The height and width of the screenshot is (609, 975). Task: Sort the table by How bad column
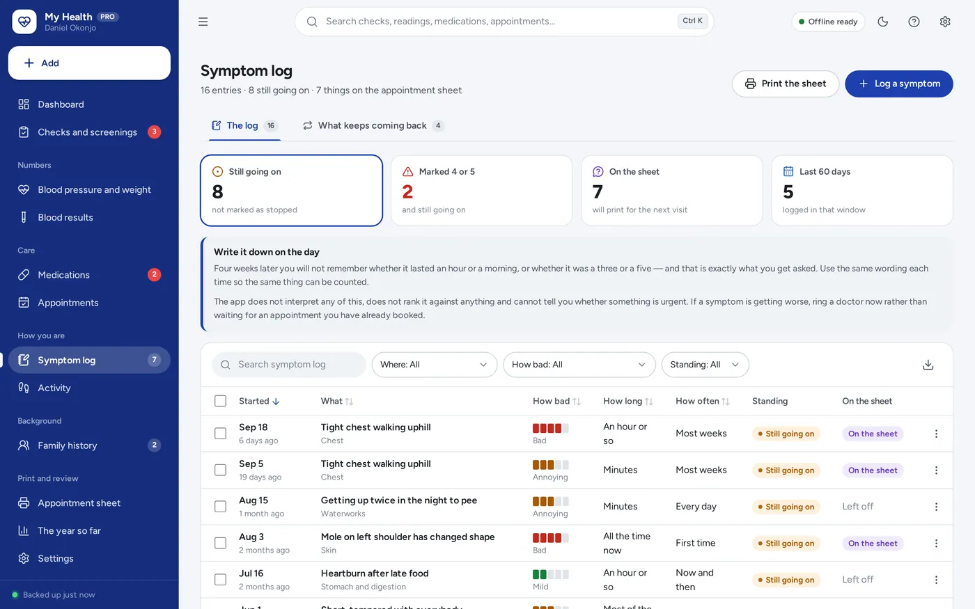[556, 401]
